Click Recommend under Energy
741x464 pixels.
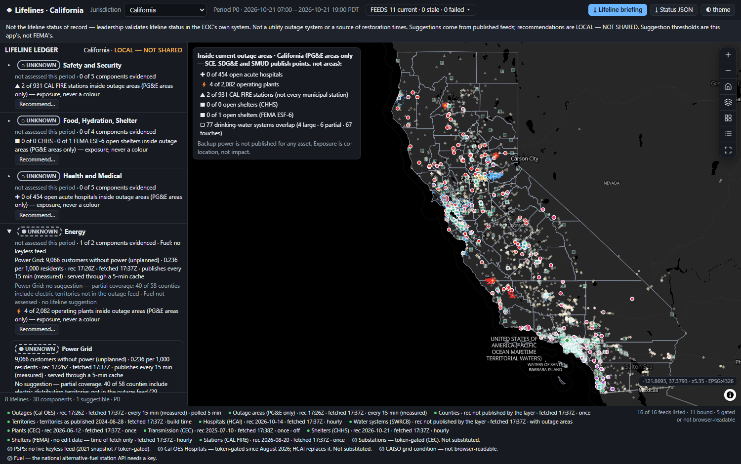[37, 329]
